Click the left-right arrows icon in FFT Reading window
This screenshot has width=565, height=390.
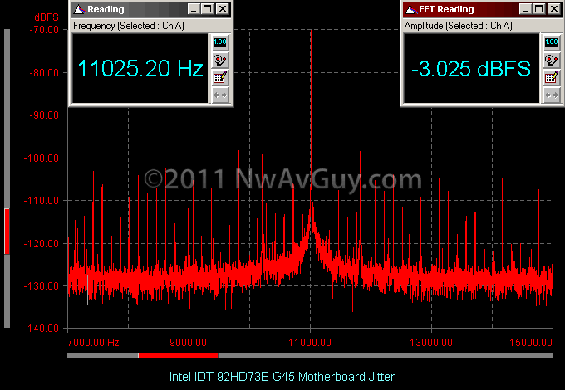coord(552,95)
